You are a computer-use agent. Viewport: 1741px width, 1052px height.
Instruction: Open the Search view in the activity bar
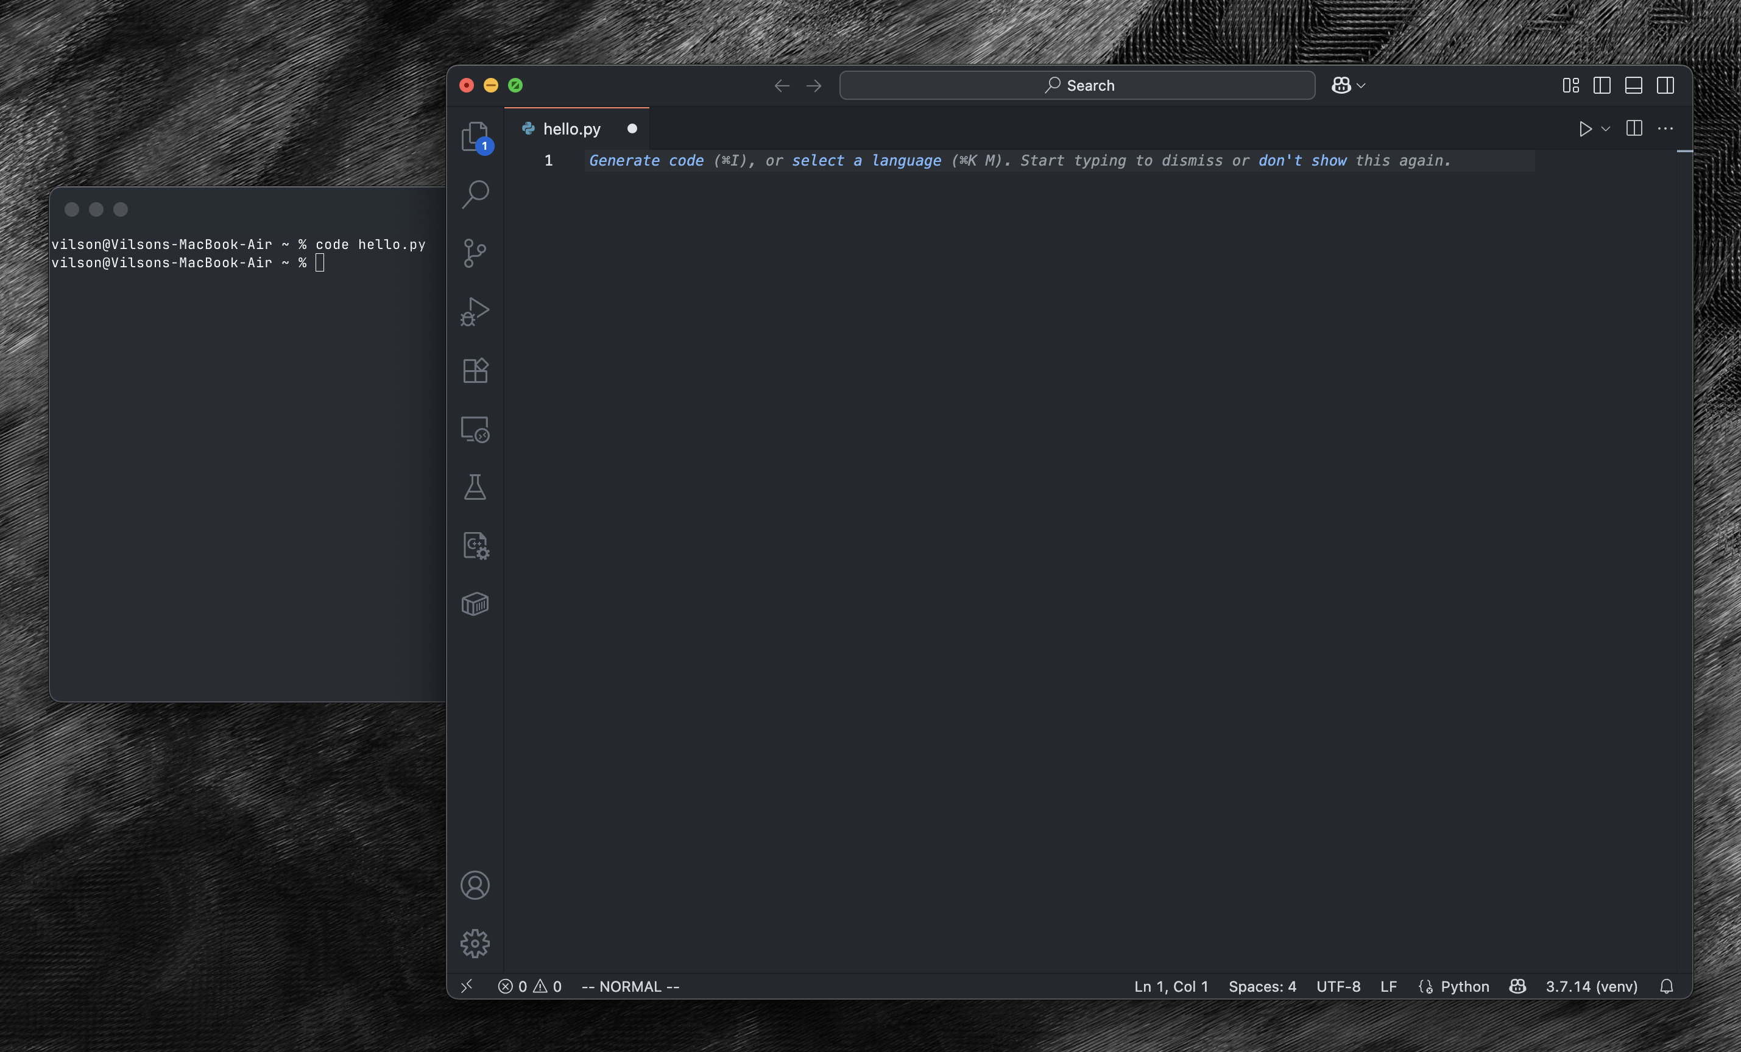tap(475, 194)
